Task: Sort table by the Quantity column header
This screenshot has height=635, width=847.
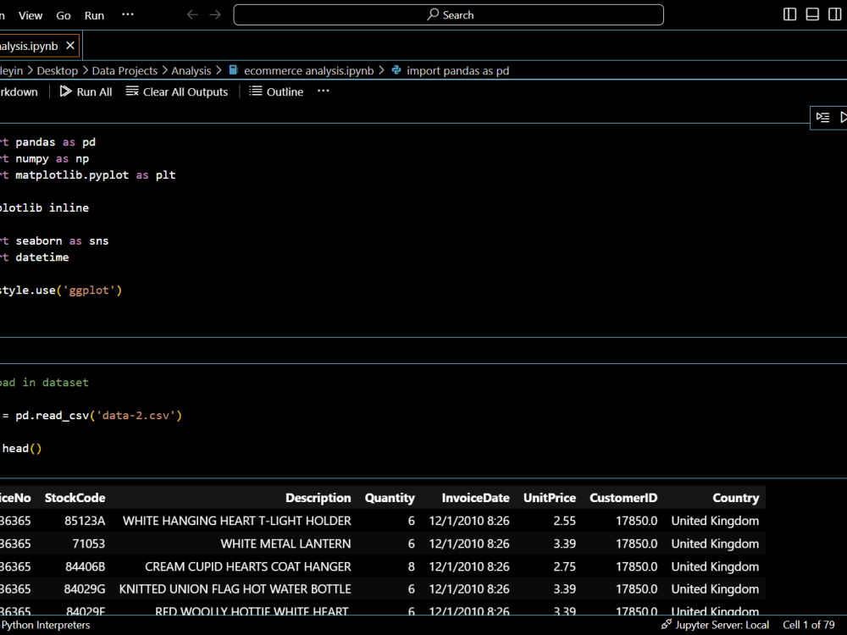Action: coord(390,498)
